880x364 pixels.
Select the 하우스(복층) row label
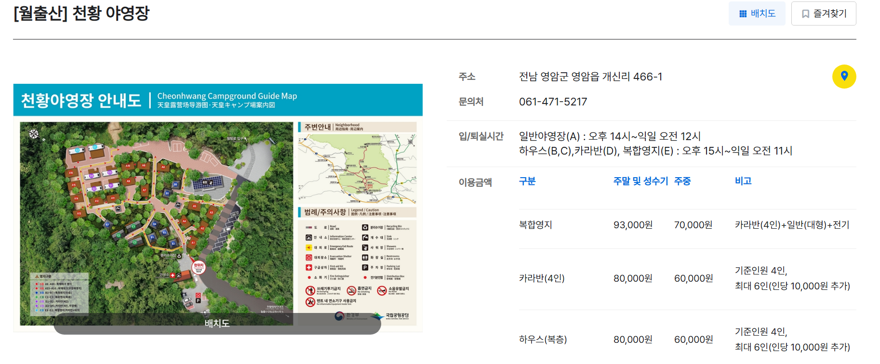(x=543, y=339)
